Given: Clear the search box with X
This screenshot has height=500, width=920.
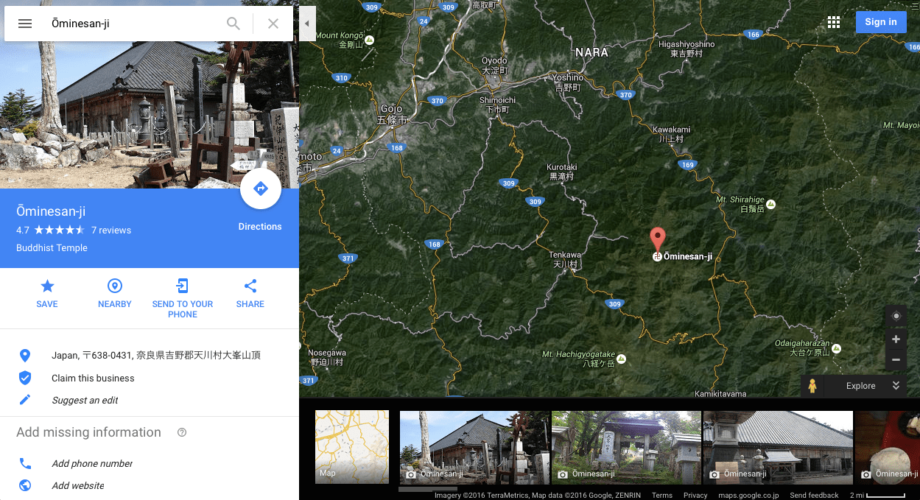Looking at the screenshot, I should [273, 24].
